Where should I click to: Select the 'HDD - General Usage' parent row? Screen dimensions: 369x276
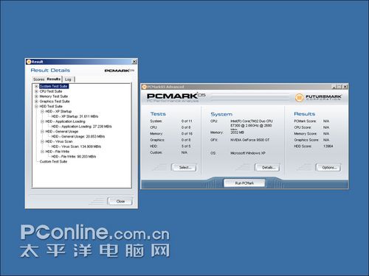click(x=62, y=132)
